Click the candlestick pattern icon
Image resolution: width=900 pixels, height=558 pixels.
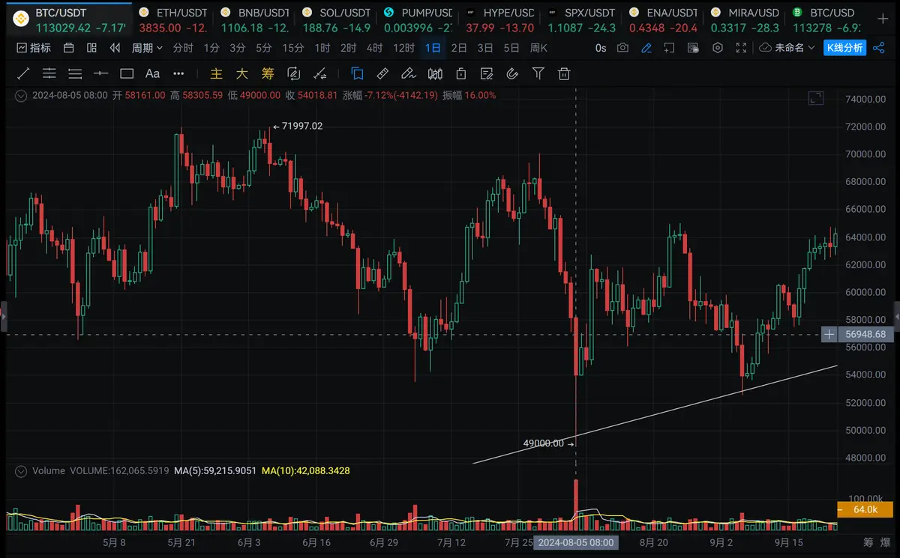(434, 74)
